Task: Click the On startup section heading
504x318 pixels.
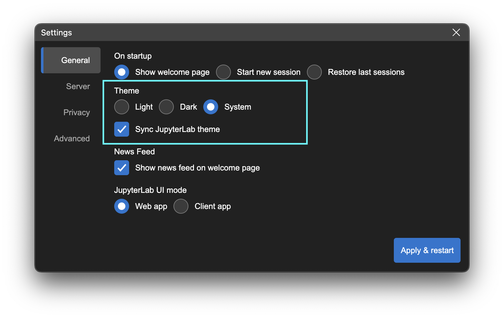Action: tap(133, 56)
